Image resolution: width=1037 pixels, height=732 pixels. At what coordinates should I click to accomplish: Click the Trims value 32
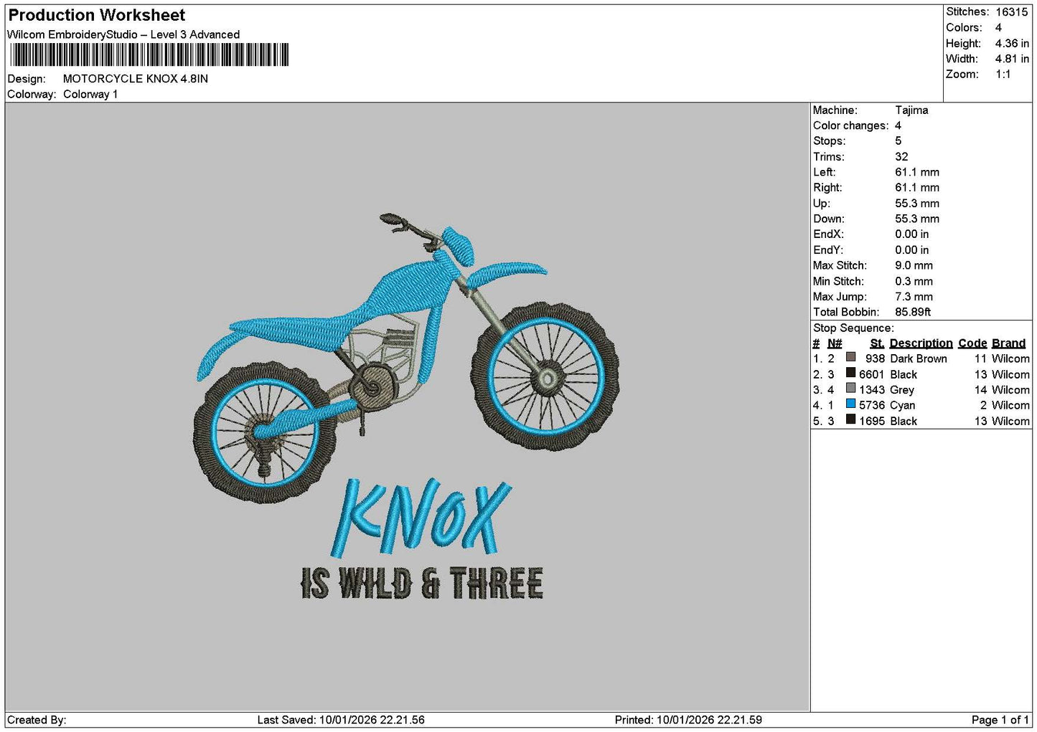901,157
